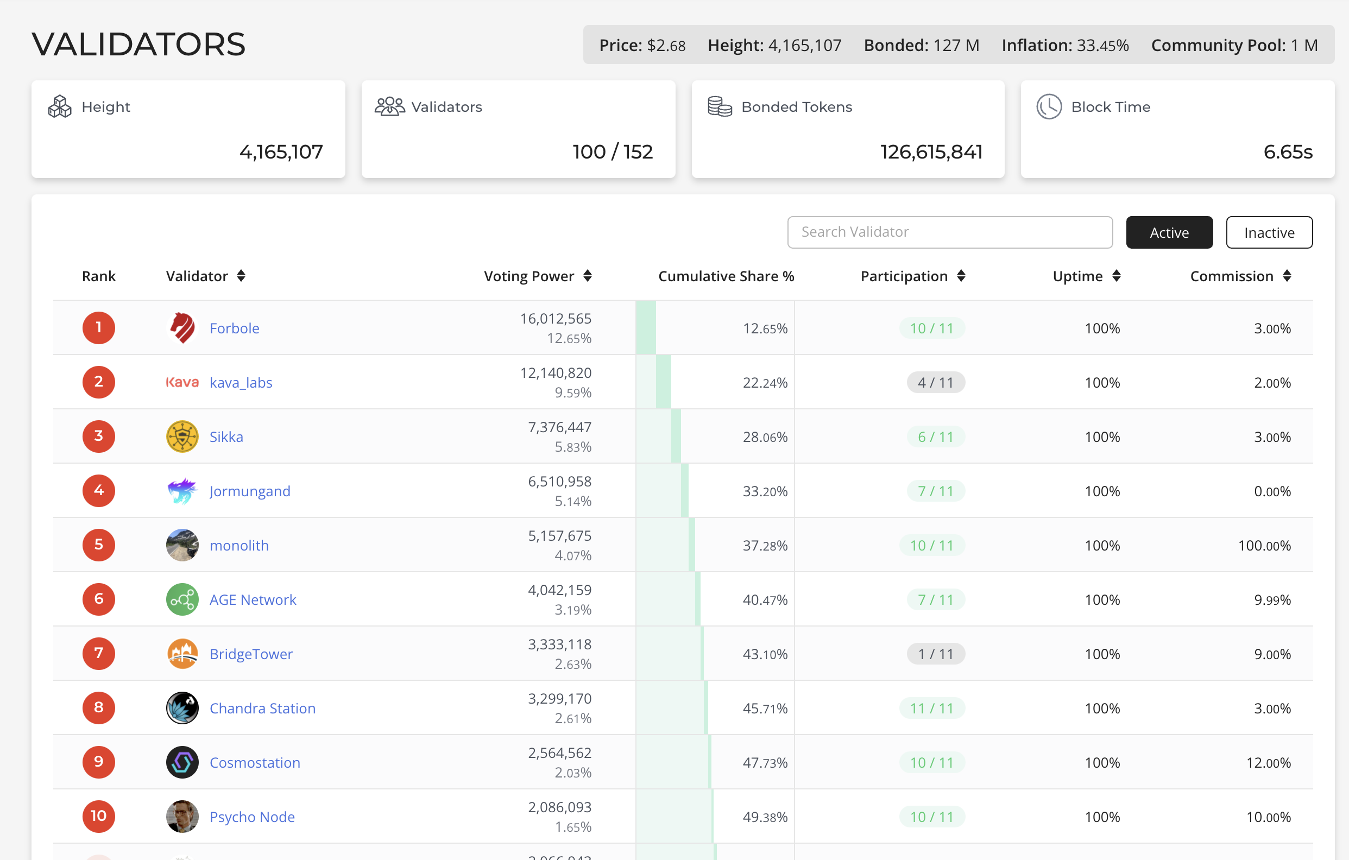The width and height of the screenshot is (1349, 860).
Task: Click the BridgeTower orange logo
Action: (x=182, y=654)
